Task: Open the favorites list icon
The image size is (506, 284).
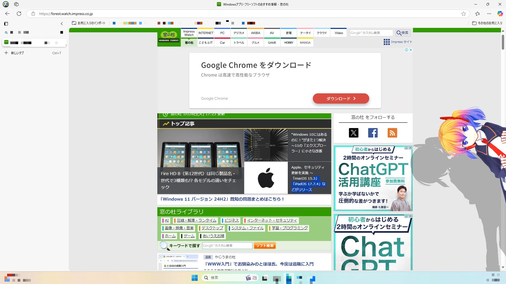Action: tap(478, 14)
